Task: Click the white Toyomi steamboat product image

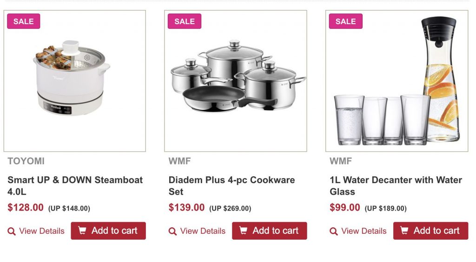Action: pos(73,79)
